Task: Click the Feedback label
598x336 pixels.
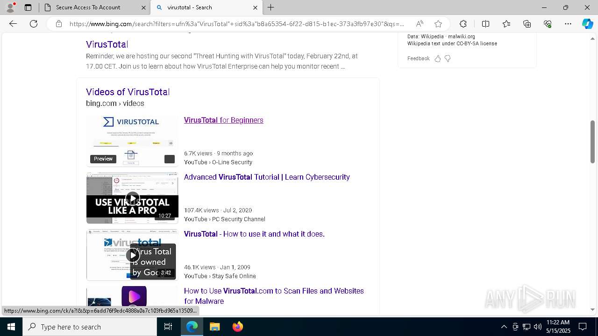Action: coord(418,58)
